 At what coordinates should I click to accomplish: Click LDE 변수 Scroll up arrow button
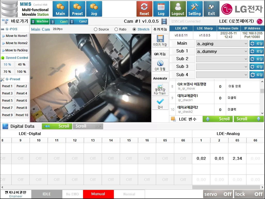[218, 119]
